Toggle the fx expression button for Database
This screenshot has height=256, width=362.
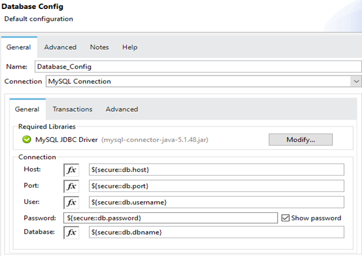pyautogui.click(x=72, y=233)
